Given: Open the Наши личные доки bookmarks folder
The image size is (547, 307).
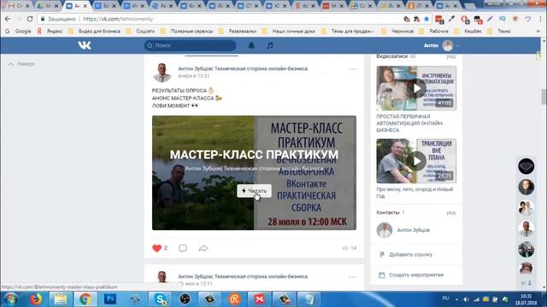Looking at the screenshot, I should 289,31.
